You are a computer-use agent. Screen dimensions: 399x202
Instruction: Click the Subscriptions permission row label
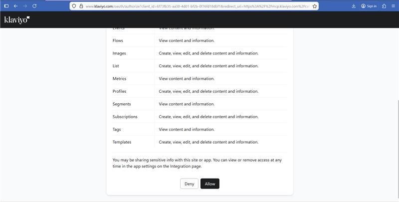(125, 117)
